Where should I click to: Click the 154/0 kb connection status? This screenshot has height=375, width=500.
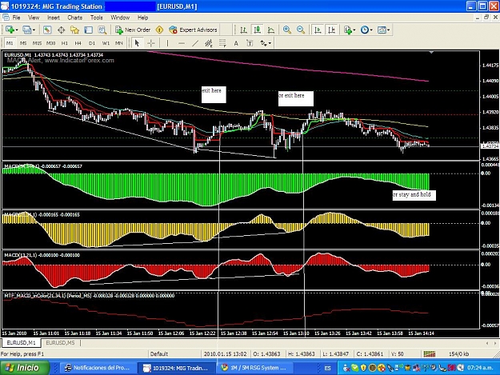point(458,353)
